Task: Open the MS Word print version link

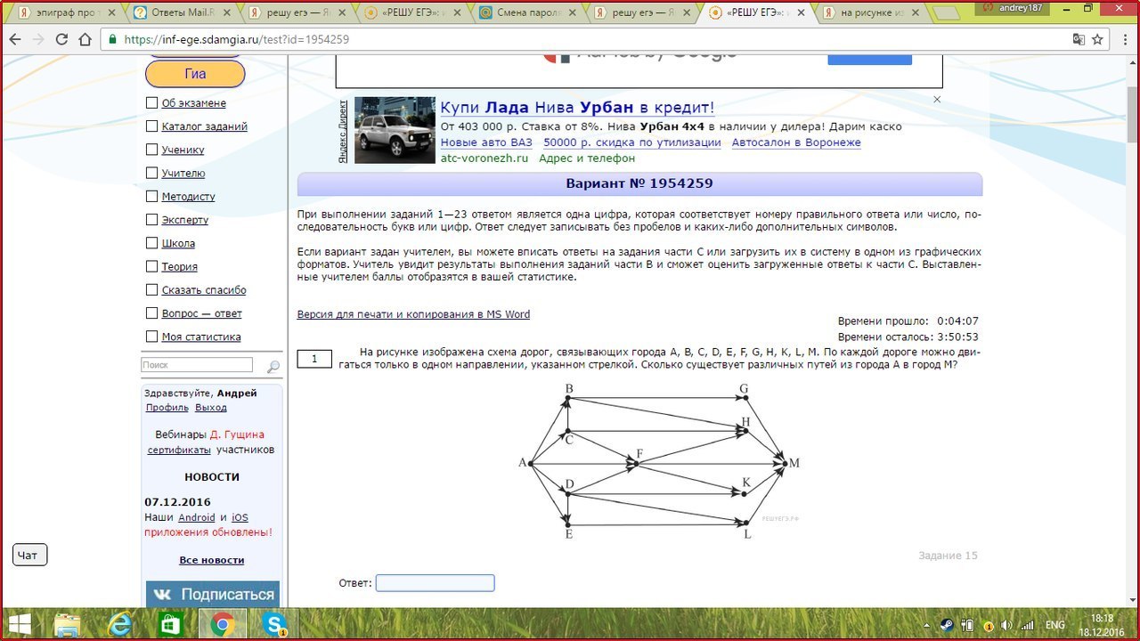Action: click(413, 314)
